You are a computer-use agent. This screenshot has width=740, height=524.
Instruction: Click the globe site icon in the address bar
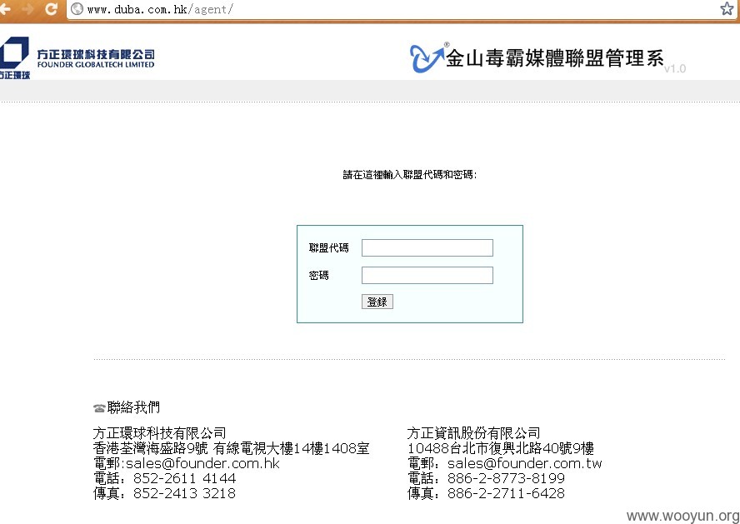pos(77,9)
